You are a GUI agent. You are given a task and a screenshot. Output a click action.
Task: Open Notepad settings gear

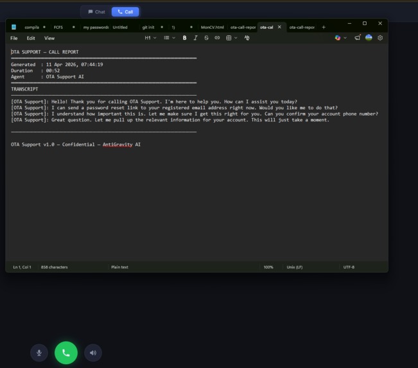[380, 38]
